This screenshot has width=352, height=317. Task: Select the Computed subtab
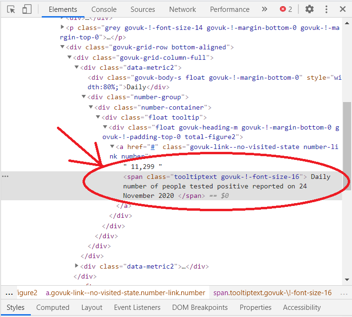[x=53, y=308]
